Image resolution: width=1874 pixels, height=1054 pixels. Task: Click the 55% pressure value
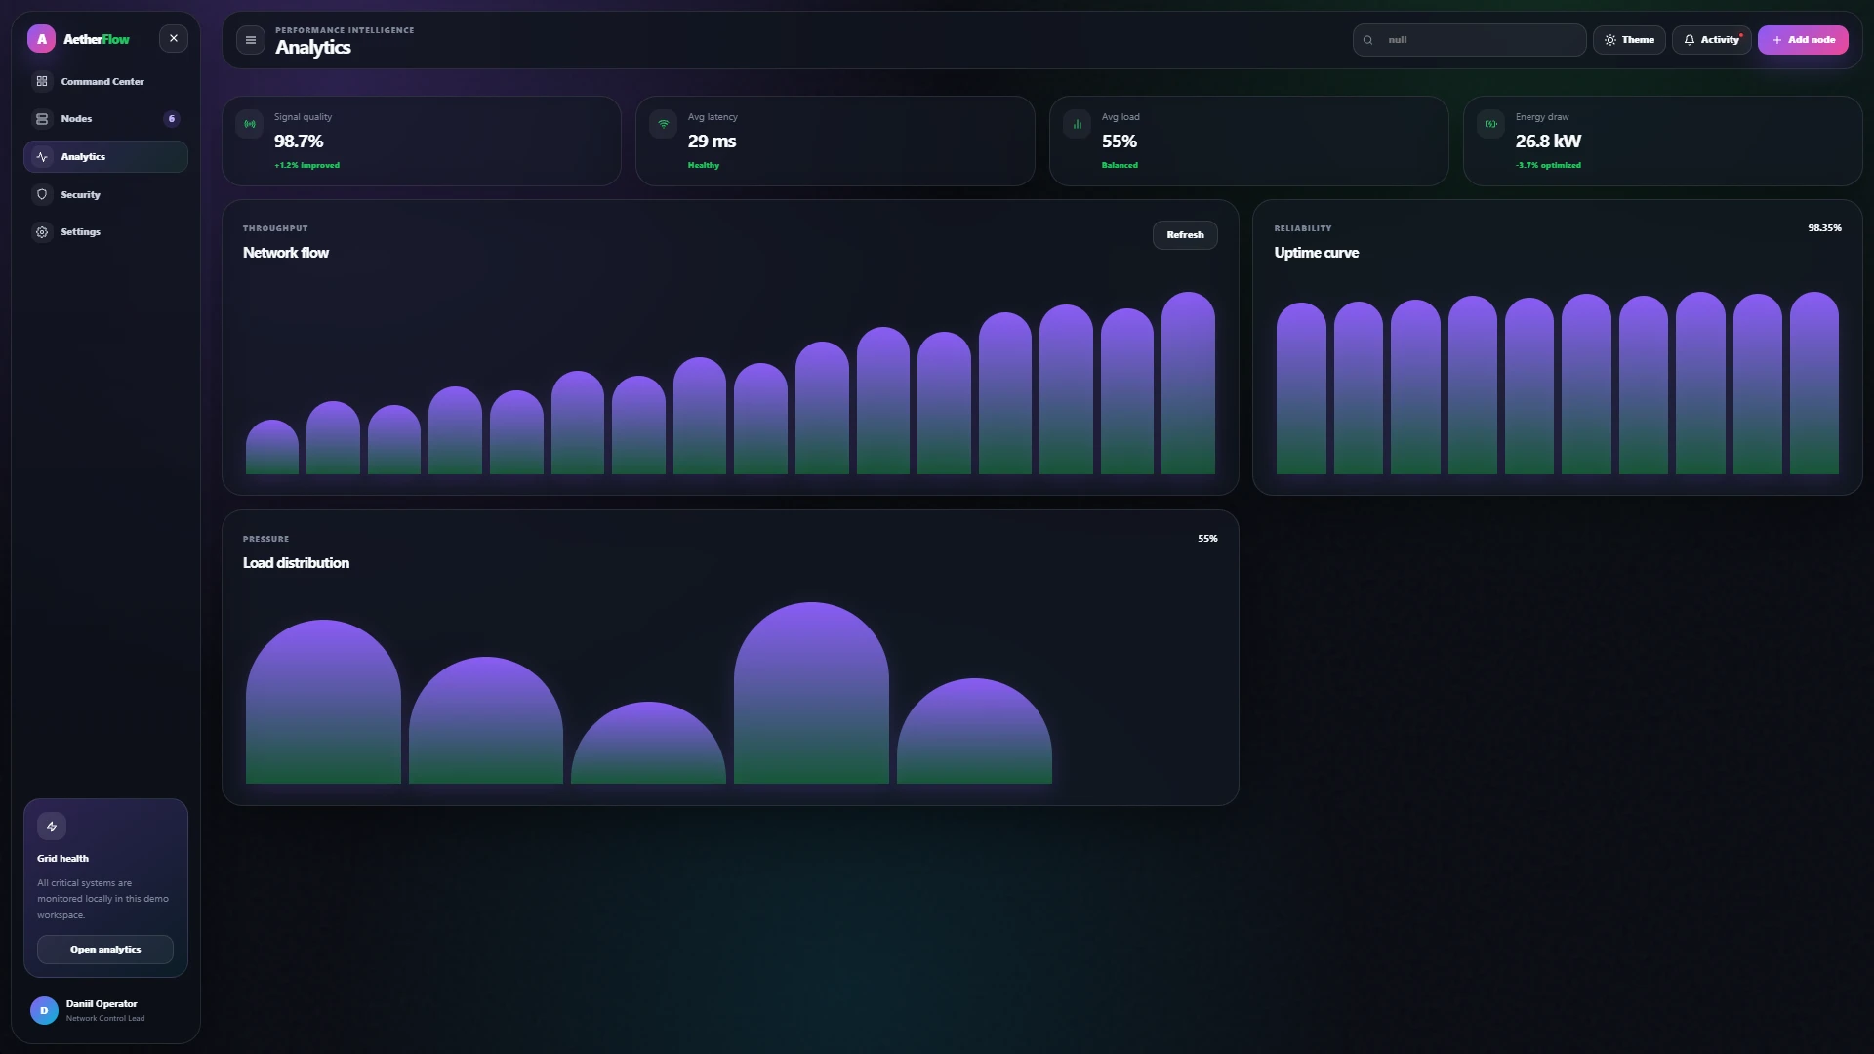pyautogui.click(x=1207, y=539)
